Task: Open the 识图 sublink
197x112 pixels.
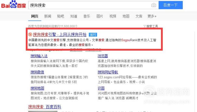Action: (101, 88)
